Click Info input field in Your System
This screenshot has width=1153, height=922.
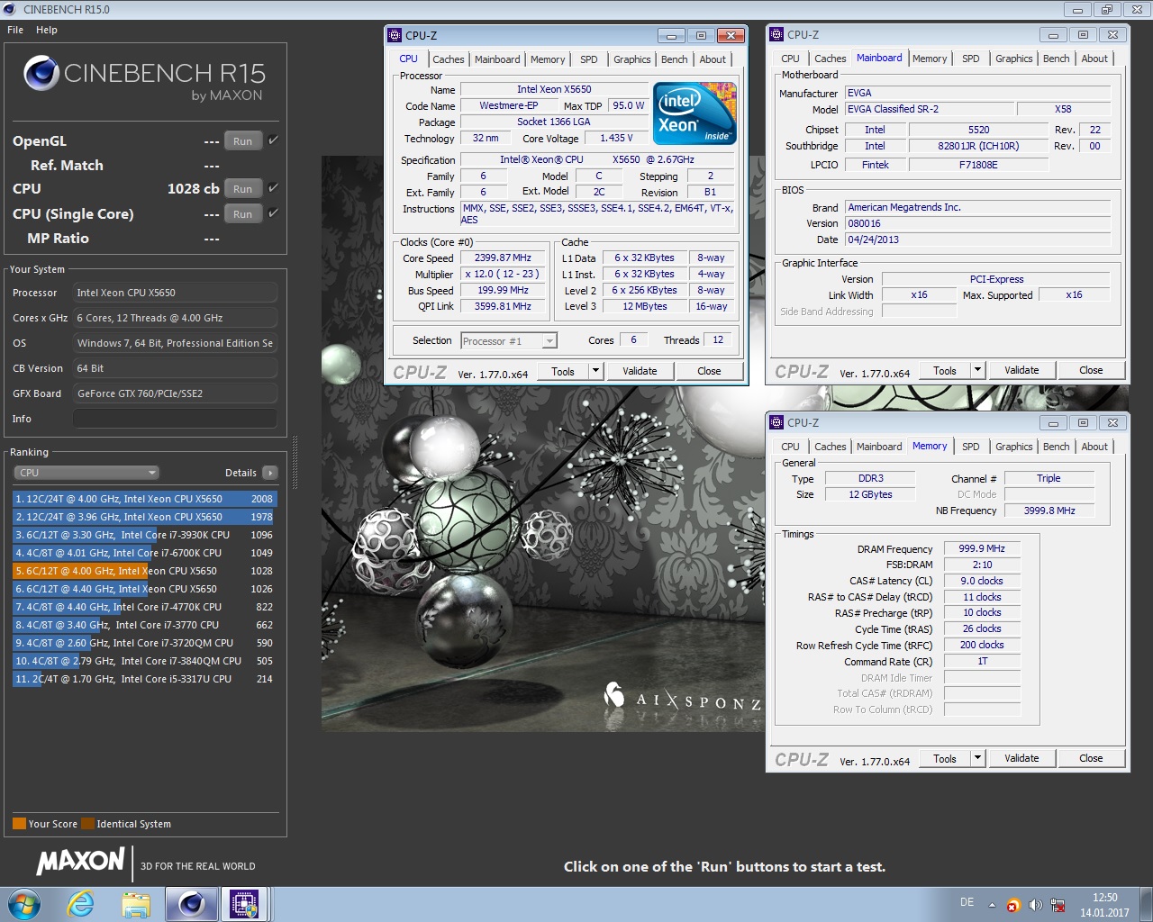pos(176,419)
